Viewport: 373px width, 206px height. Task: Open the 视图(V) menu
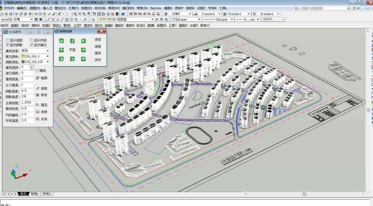(35, 8)
